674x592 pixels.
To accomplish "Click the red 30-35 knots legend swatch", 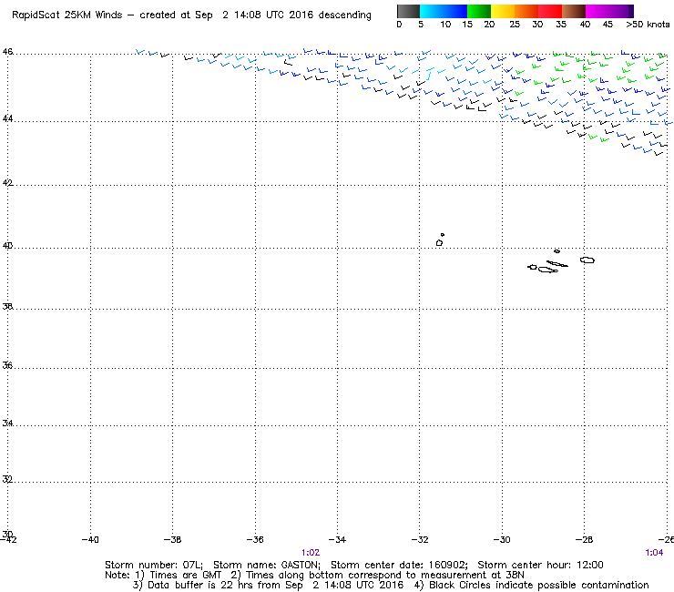I will 550,11.
